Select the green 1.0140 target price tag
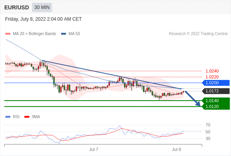This screenshot has width=231, height=156. click(216, 101)
